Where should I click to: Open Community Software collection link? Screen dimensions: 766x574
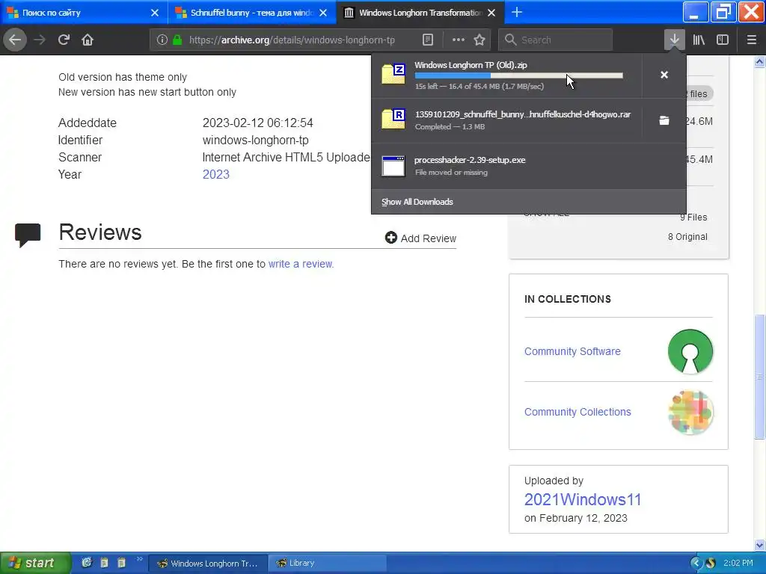[572, 351]
